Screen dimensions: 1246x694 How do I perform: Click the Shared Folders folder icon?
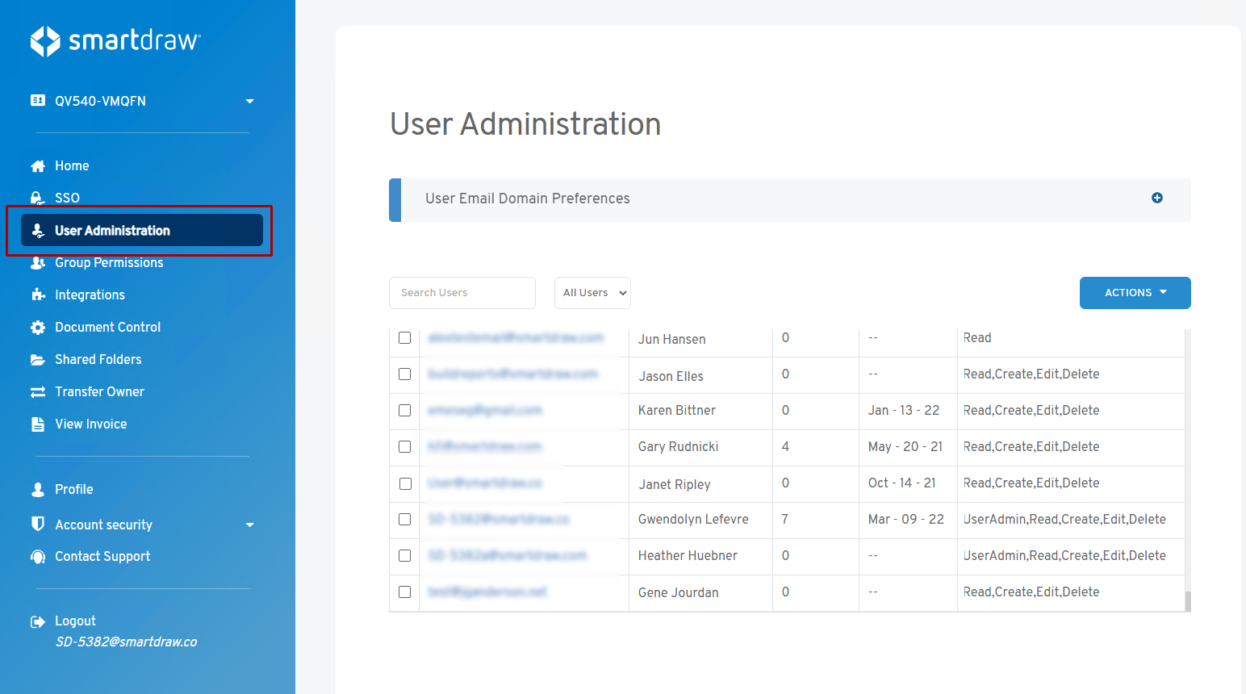click(38, 359)
